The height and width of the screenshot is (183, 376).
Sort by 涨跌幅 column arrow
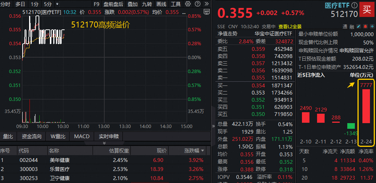click(x=203, y=151)
